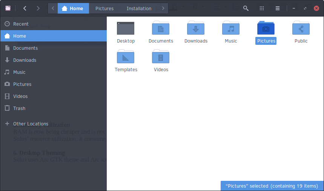
Task: Select the Templates folder icon
Action: coord(126,57)
